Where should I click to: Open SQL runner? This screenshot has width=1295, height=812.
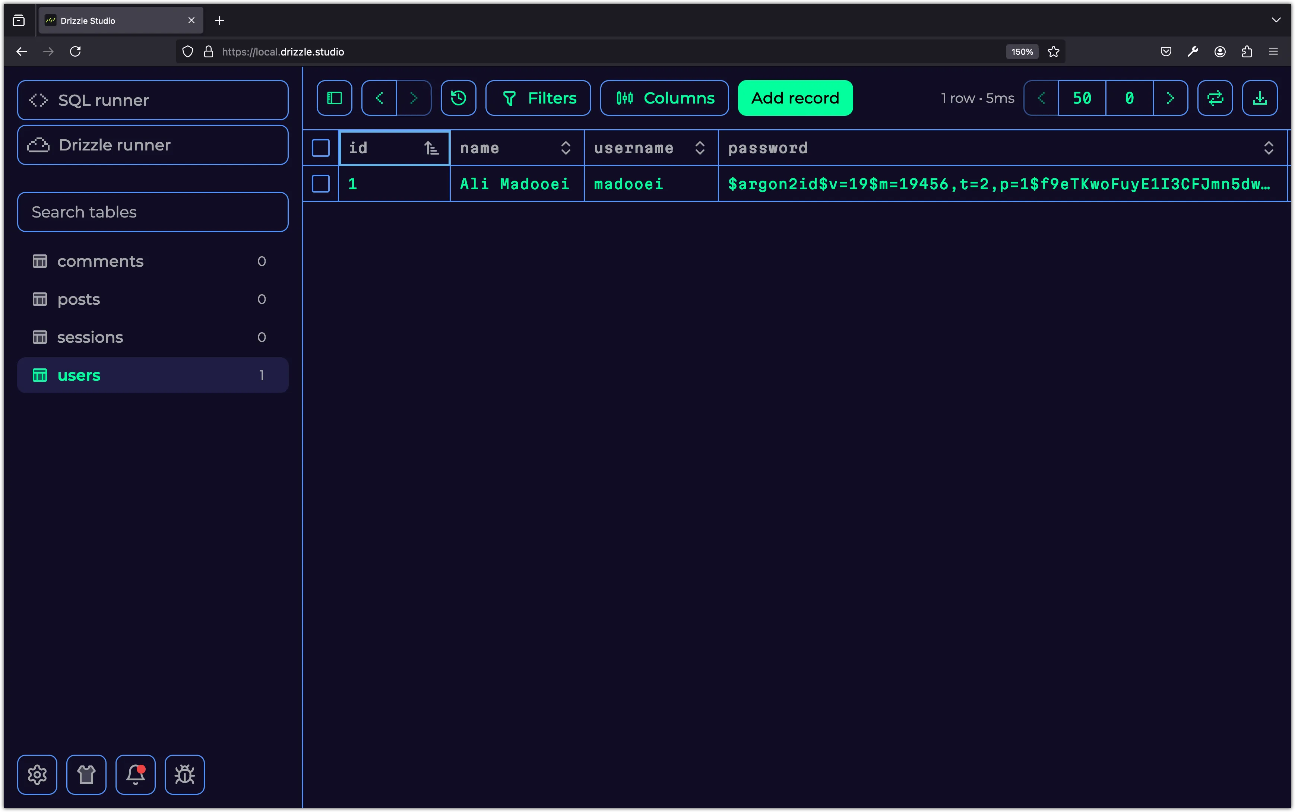click(152, 100)
